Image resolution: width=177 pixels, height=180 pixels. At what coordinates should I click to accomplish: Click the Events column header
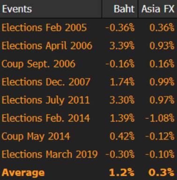click(17, 9)
